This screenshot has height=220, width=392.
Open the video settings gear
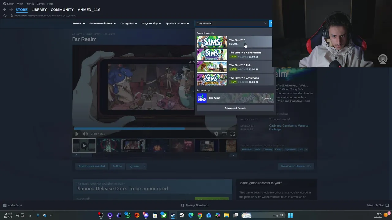tap(216, 134)
